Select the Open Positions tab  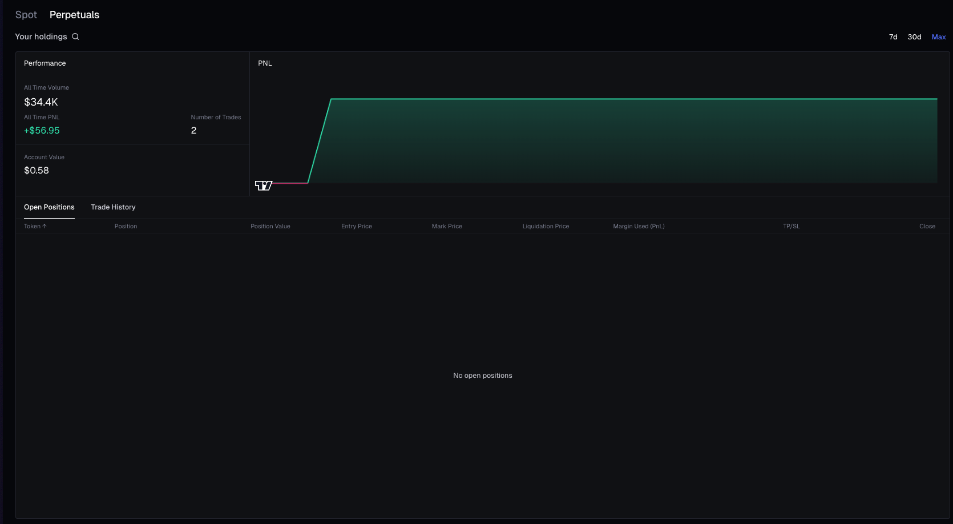click(49, 207)
